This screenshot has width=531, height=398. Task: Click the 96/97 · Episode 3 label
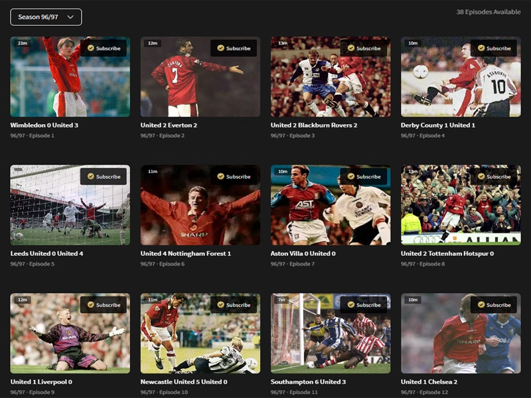(x=293, y=135)
